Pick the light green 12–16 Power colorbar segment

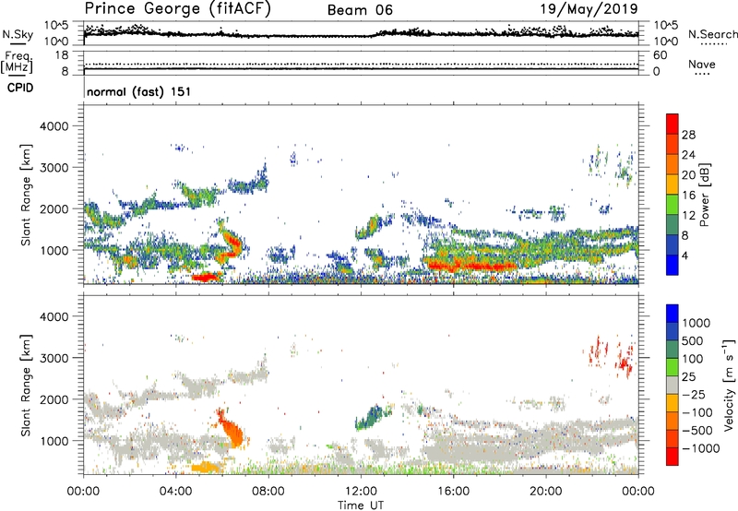[x=673, y=205]
